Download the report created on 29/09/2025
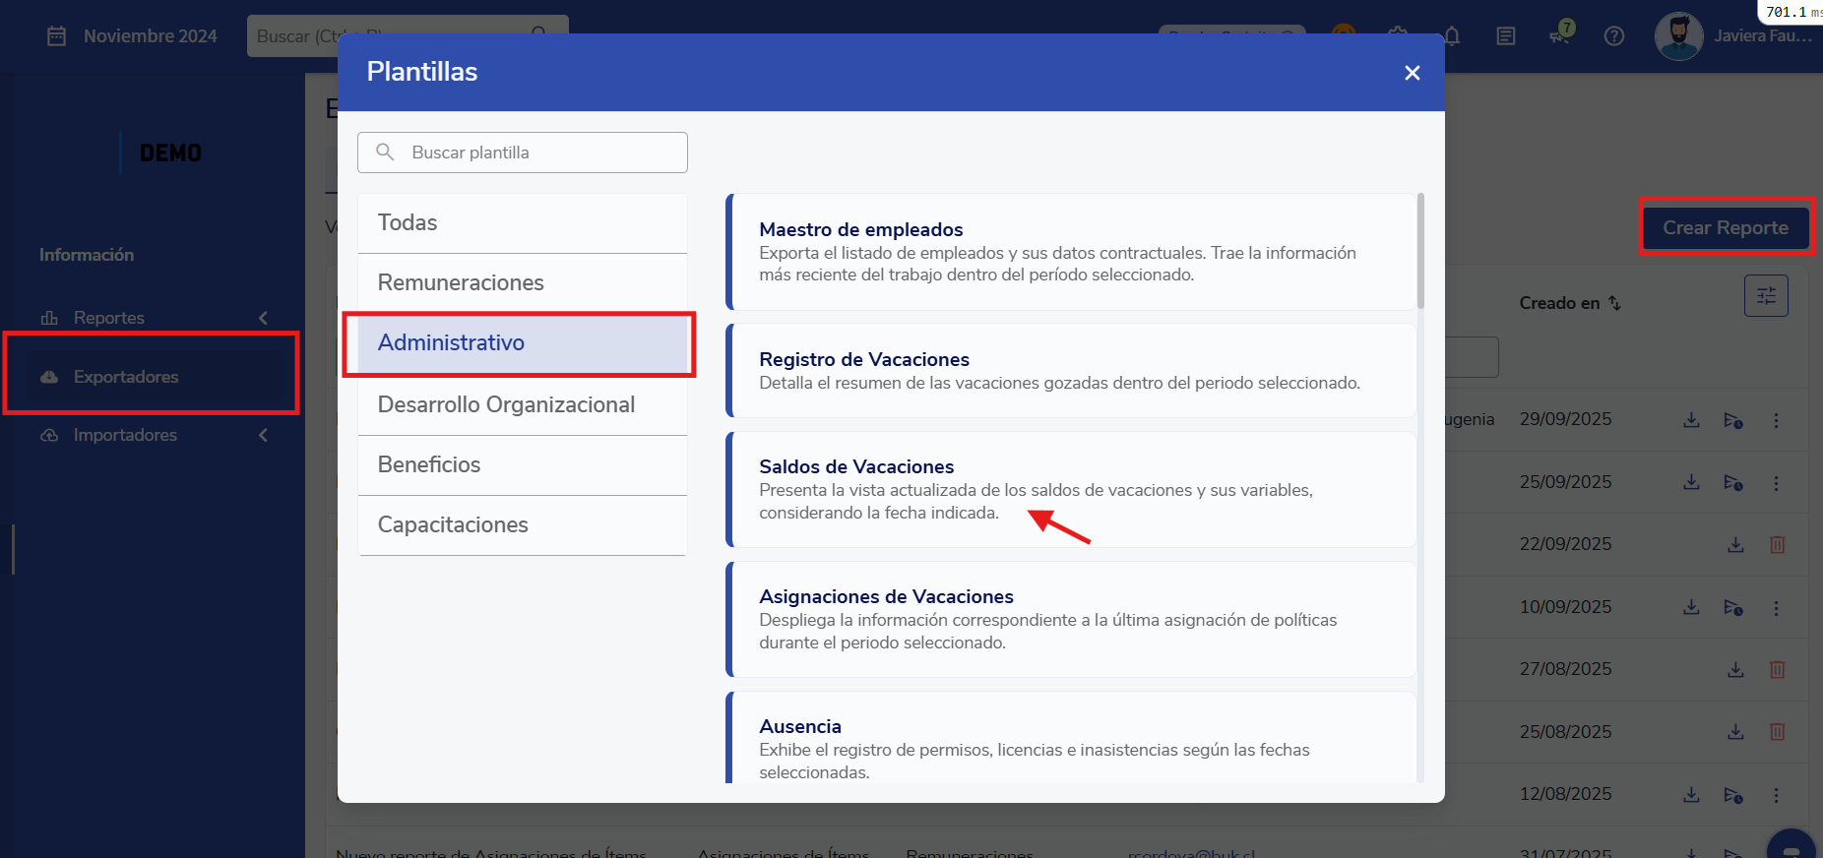The height and width of the screenshot is (858, 1823). coord(1691,420)
